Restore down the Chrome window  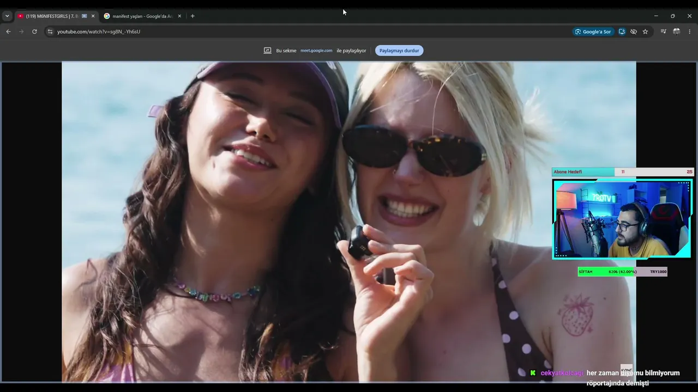(x=673, y=16)
